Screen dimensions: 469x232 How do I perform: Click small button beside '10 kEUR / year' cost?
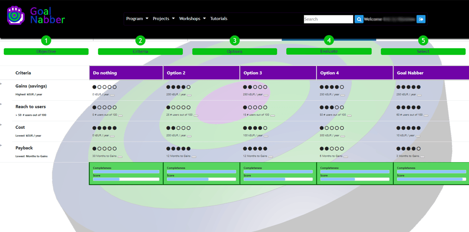point(418,136)
